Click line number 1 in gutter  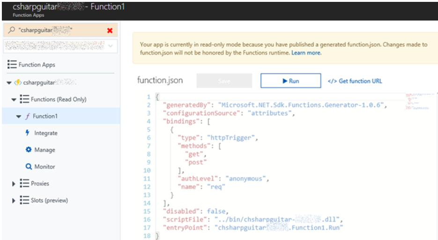148,97
